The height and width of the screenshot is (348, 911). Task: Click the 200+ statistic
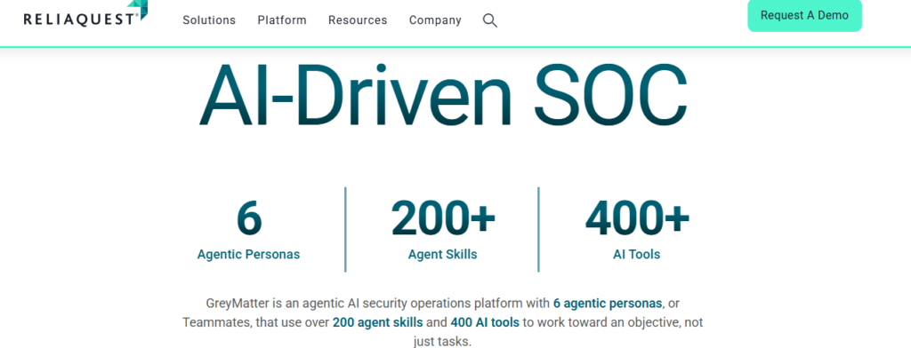tap(443, 218)
